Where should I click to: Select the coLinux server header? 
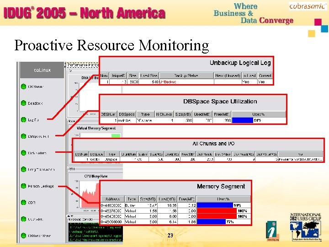(42, 70)
